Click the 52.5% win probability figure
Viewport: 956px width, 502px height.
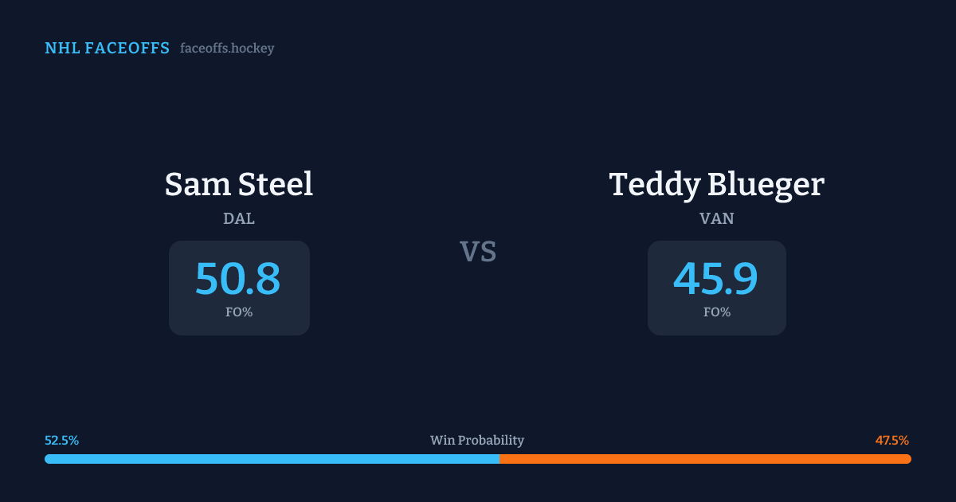coord(62,441)
